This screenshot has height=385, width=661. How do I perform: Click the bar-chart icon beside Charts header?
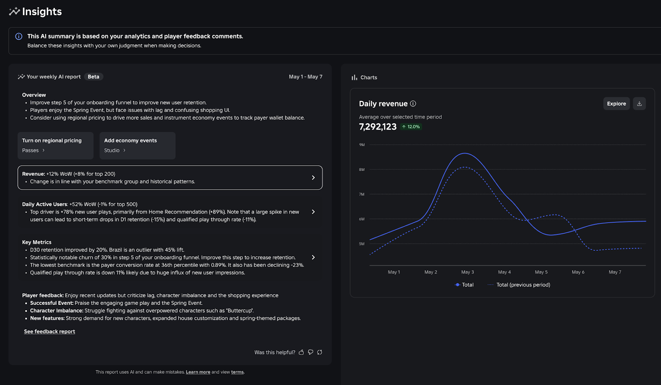[x=354, y=77]
